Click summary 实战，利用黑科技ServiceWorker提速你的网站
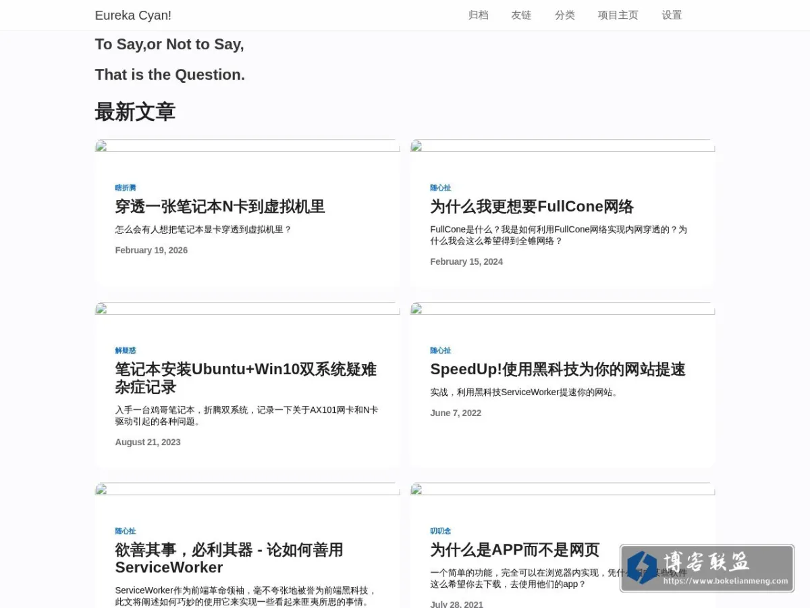810x608 pixels. [524, 392]
